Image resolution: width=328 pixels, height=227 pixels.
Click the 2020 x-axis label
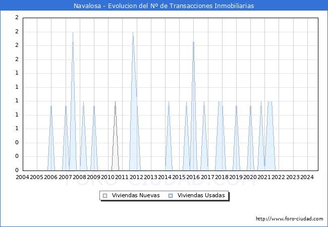[250, 177]
